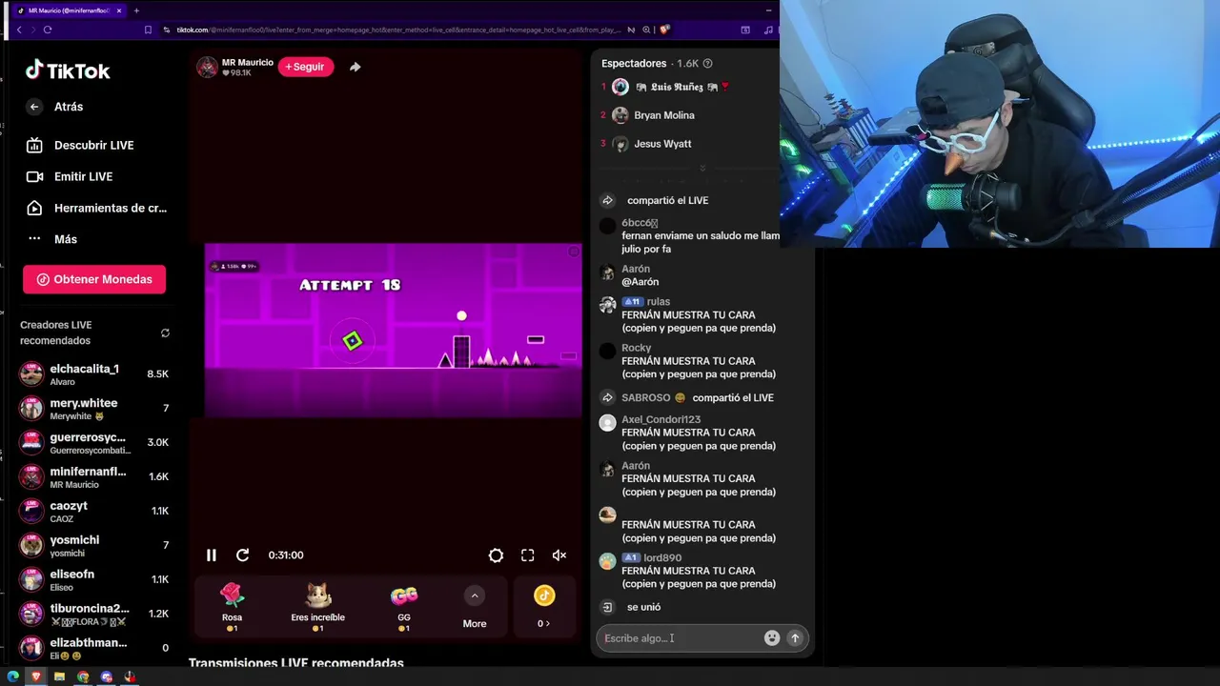
Task: Refresh recommended LIVE creators list
Action: click(165, 333)
